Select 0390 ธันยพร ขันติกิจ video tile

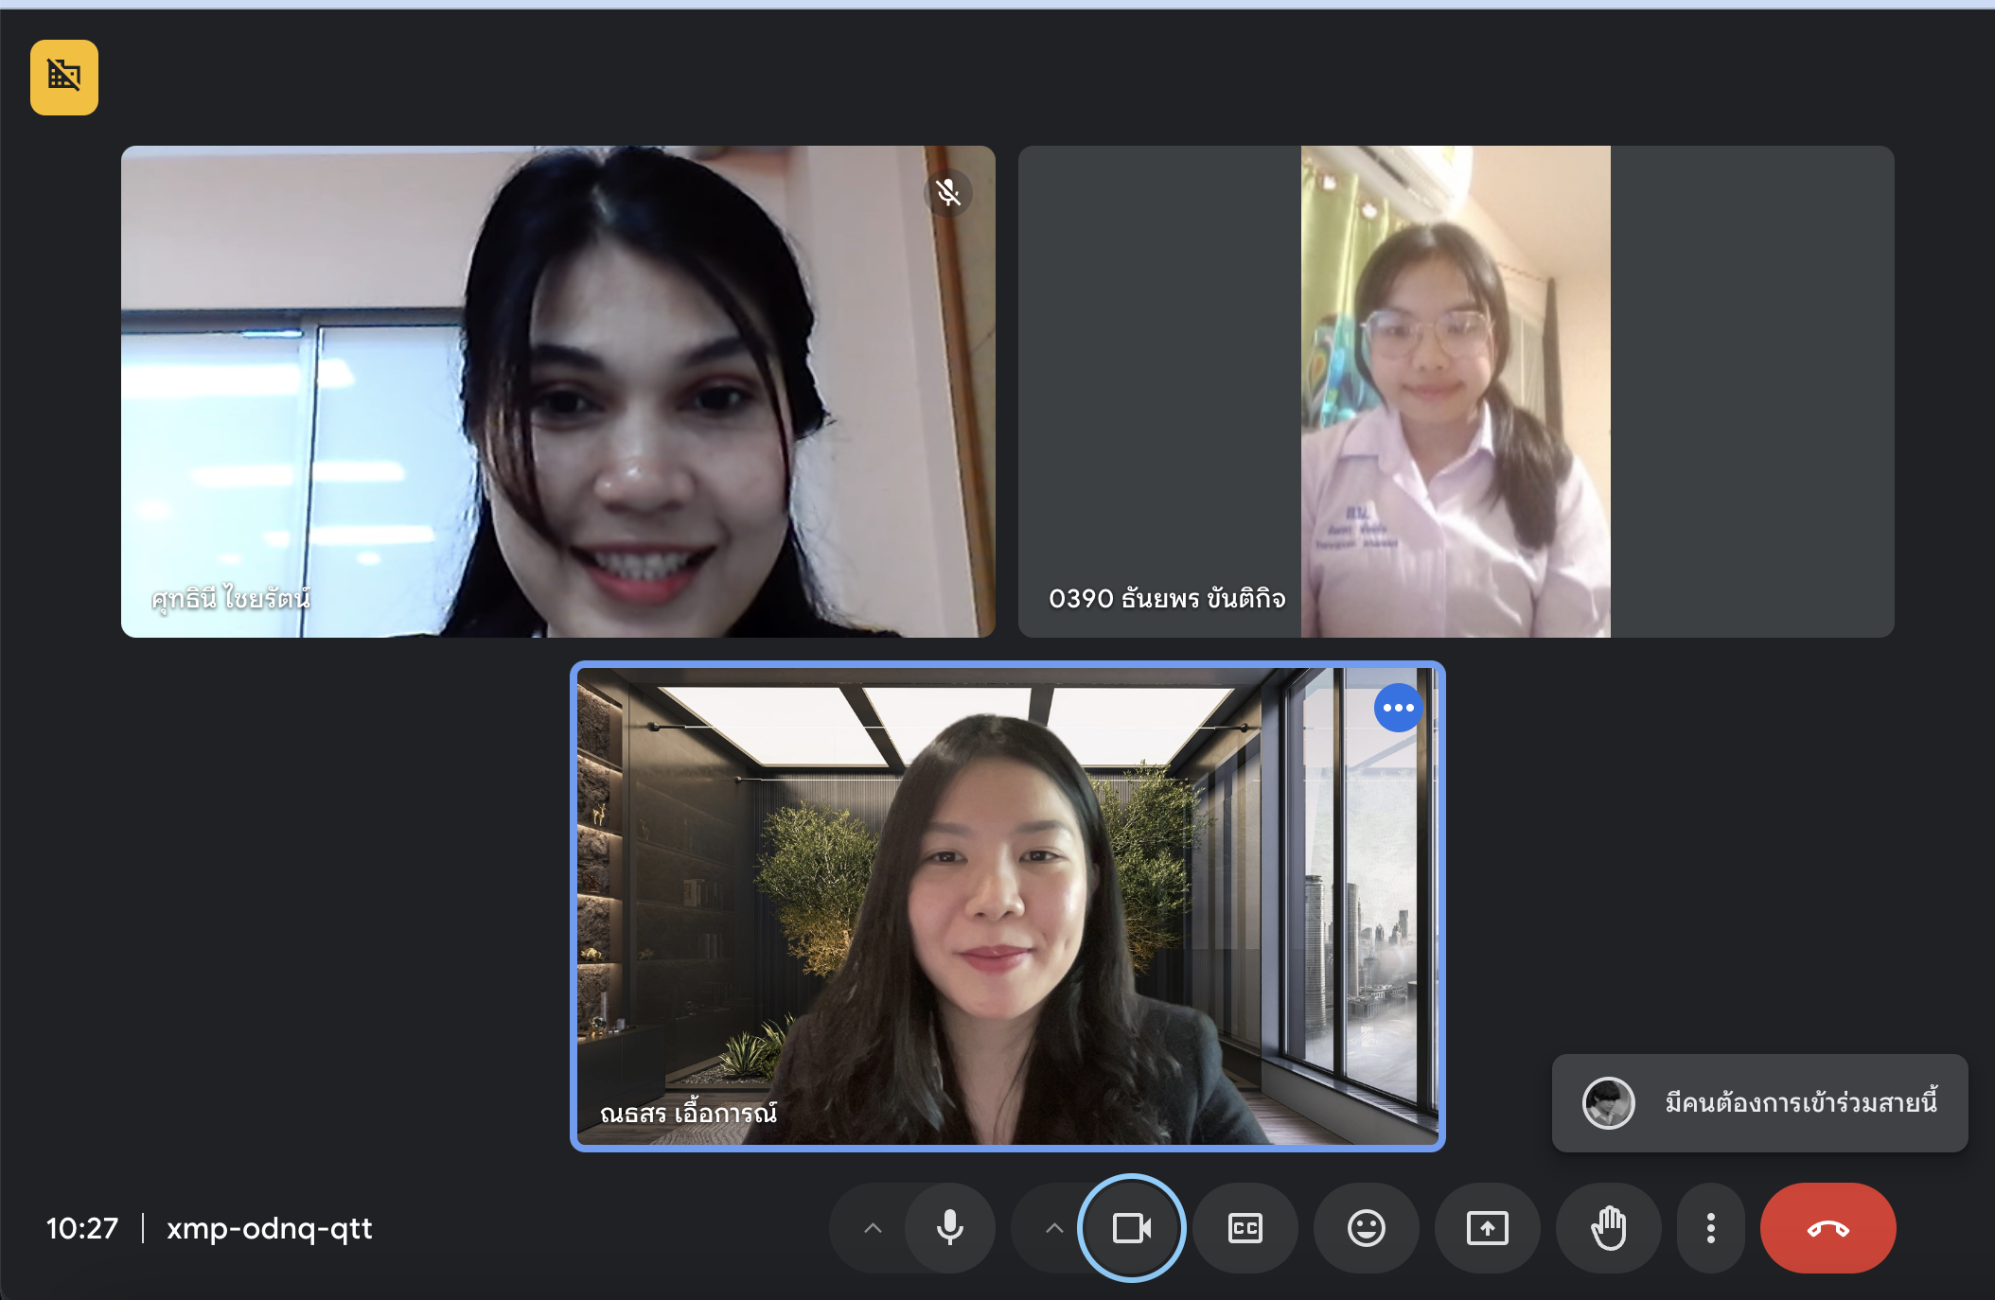(1456, 391)
